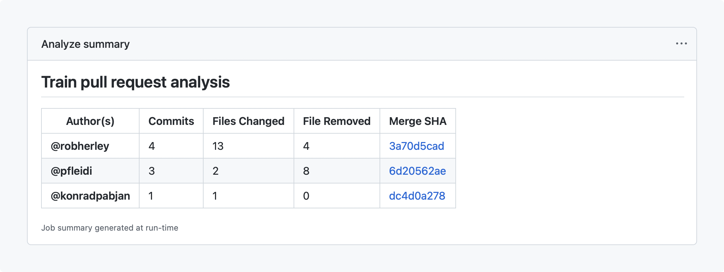Select the File Removed value 8 for pfleidi

306,171
